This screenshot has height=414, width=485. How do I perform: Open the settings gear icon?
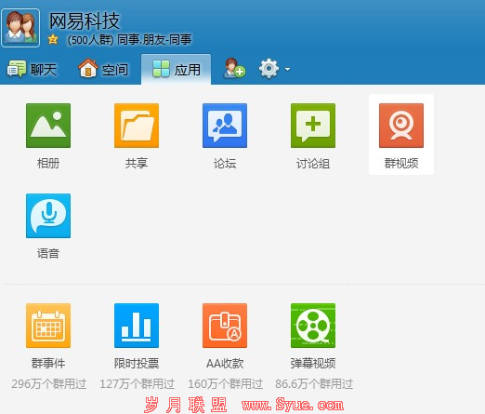point(269,69)
